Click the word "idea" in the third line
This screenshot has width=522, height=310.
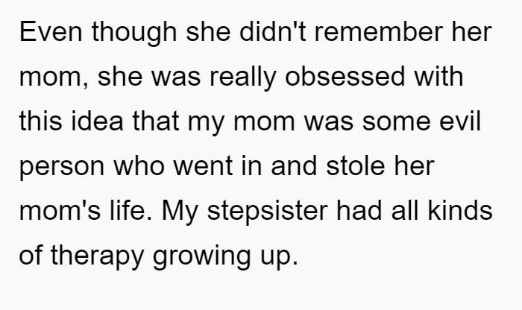tap(97, 121)
